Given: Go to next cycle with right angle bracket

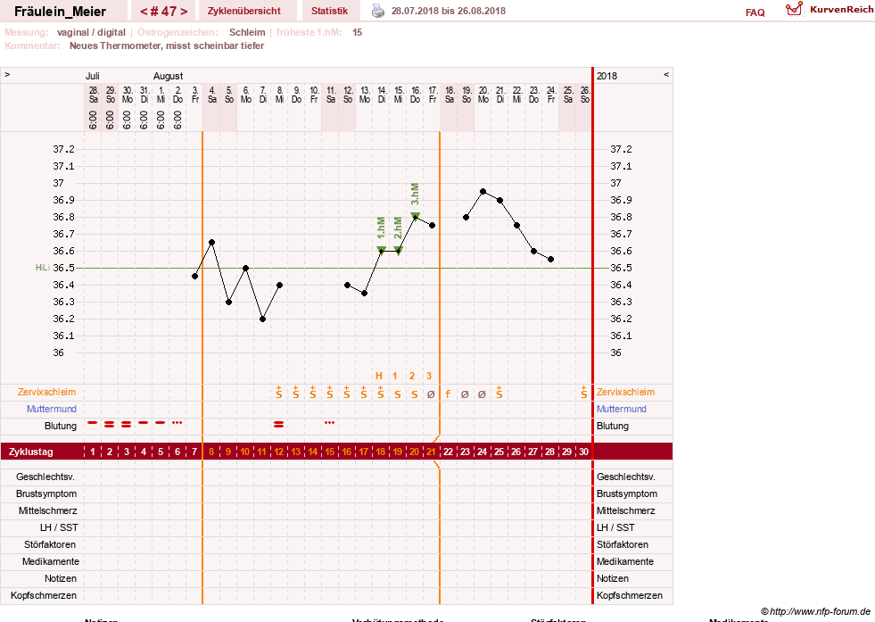Looking at the screenshot, I should click(x=184, y=12).
